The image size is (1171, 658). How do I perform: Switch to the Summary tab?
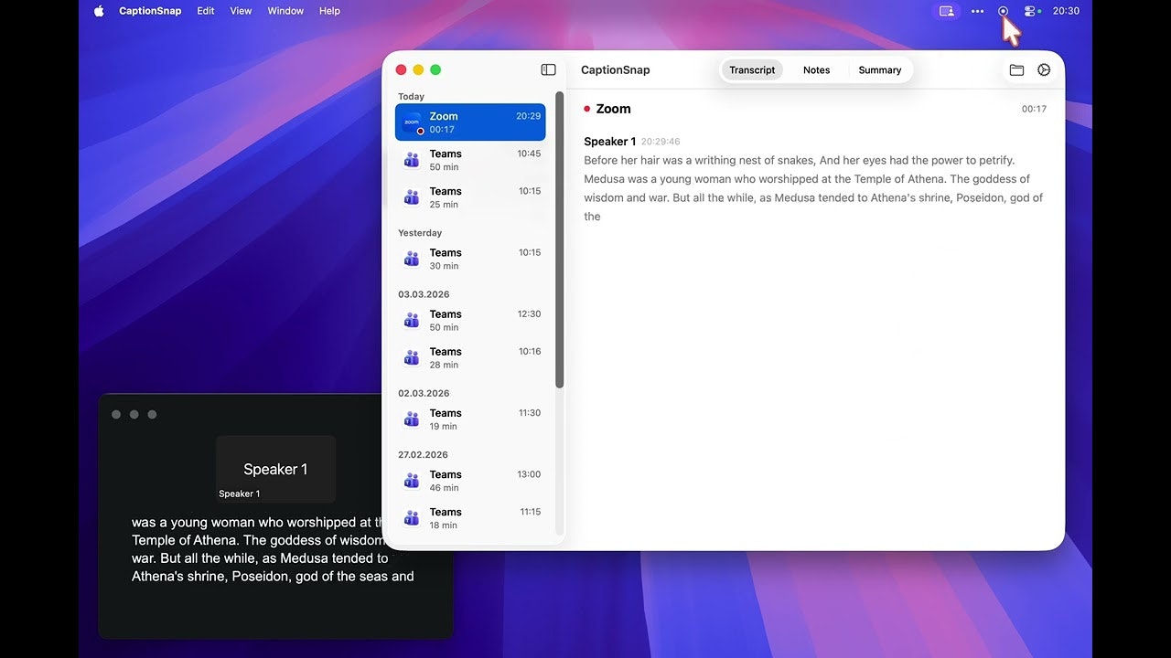pos(880,69)
